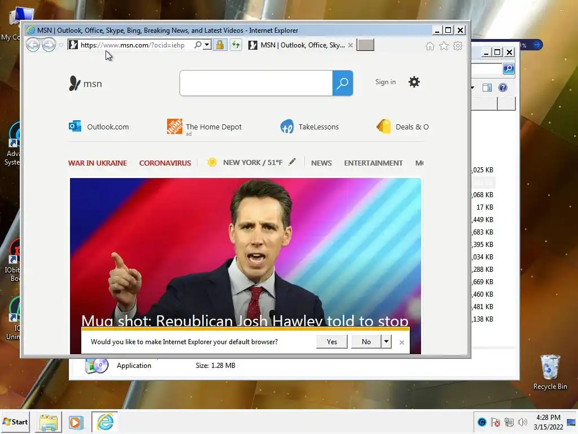This screenshot has width=578, height=434.
Task: Open a new blank tab
Action: coord(365,45)
